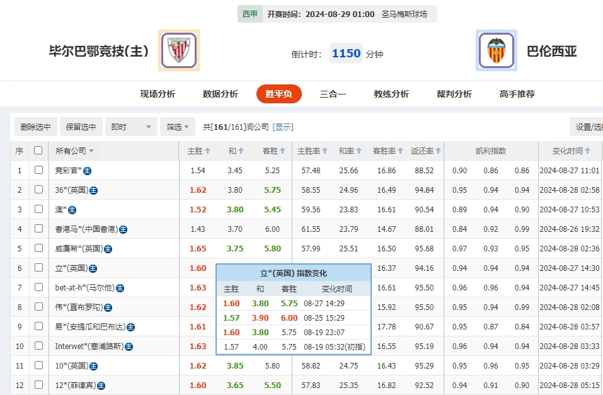Switch to the 三合一 tab

pos(332,93)
